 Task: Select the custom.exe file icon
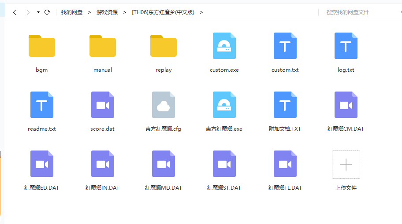pyautogui.click(x=224, y=46)
